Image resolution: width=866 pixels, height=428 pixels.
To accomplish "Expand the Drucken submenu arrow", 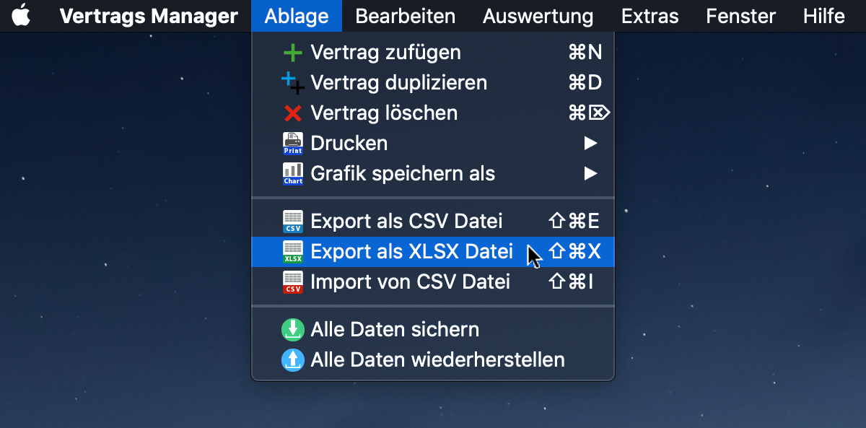I will pos(590,144).
